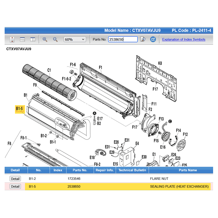
Task: Select the C1 fan rotor label
Action: click(x=49, y=70)
